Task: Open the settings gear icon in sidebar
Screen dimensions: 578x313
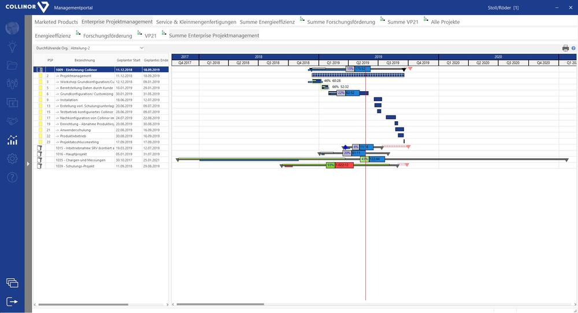Action: (12, 158)
